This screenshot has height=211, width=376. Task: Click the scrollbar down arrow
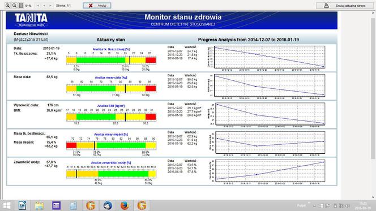click(373, 197)
